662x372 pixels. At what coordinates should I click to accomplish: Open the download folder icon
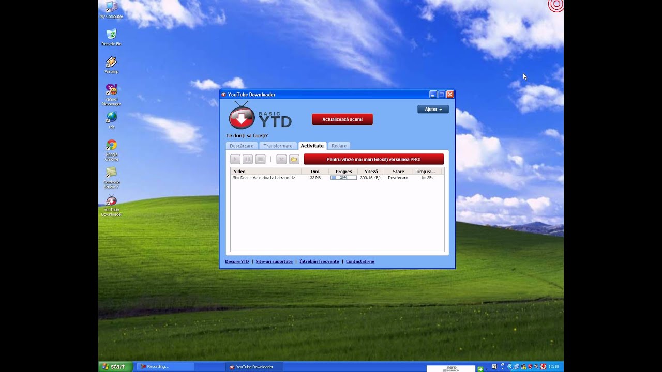pos(294,159)
